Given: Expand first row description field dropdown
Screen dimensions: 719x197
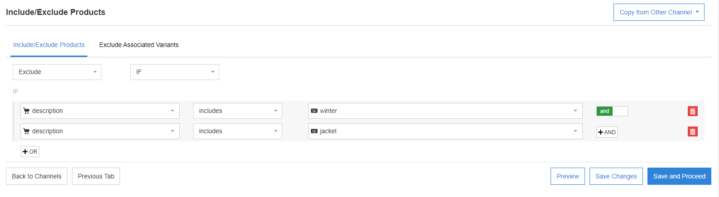Looking at the screenshot, I should [100, 111].
